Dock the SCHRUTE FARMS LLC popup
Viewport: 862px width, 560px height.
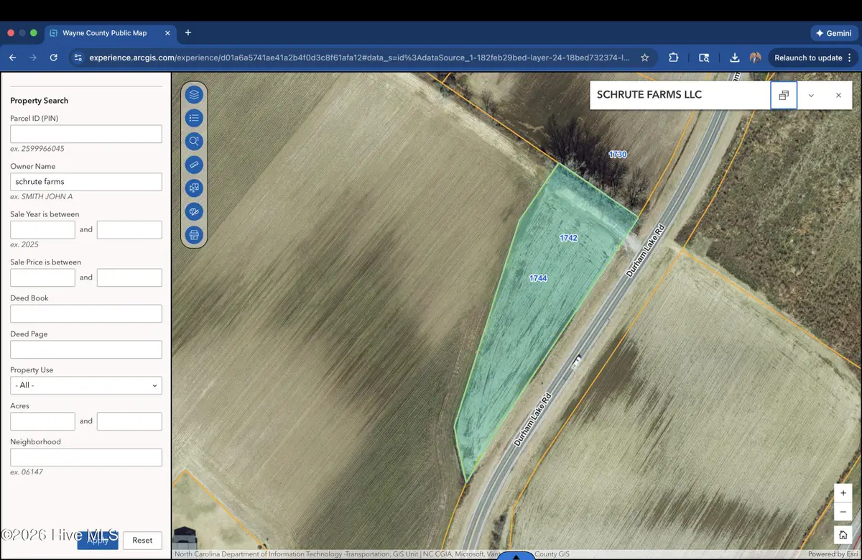coord(784,95)
